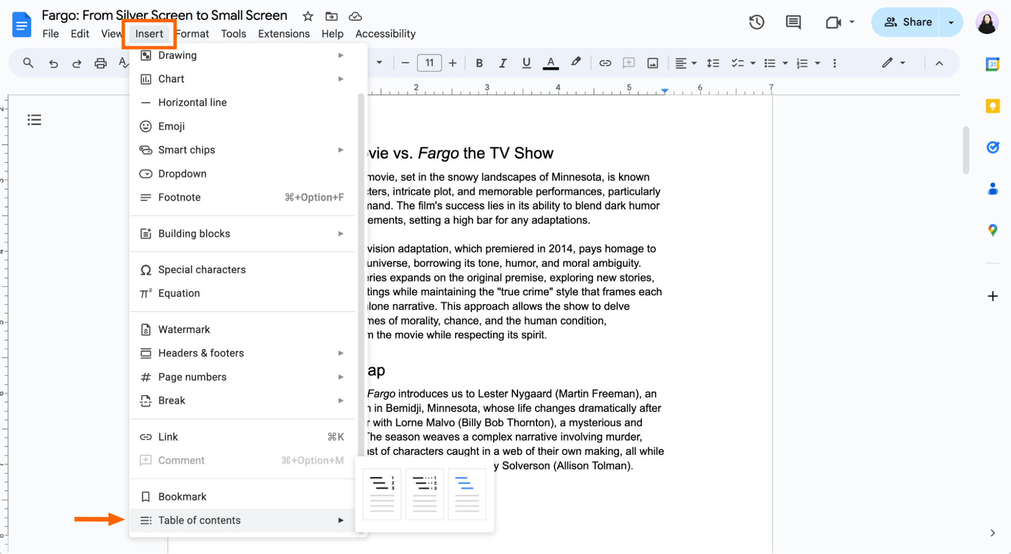Open editing mode pencil dropdown
This screenshot has height=554, width=1011.
click(893, 63)
